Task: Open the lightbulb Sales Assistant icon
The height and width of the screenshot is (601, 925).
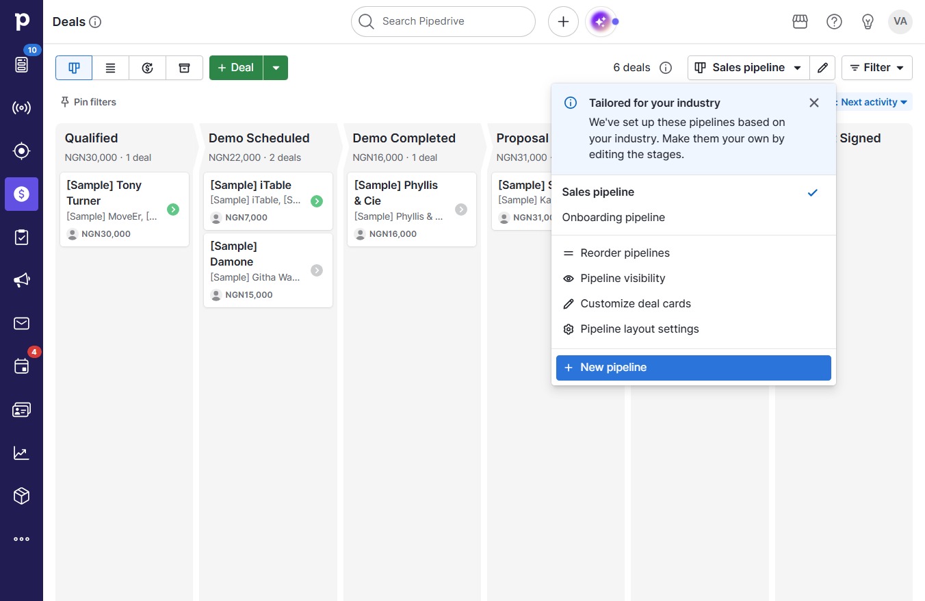Action: pos(868,22)
